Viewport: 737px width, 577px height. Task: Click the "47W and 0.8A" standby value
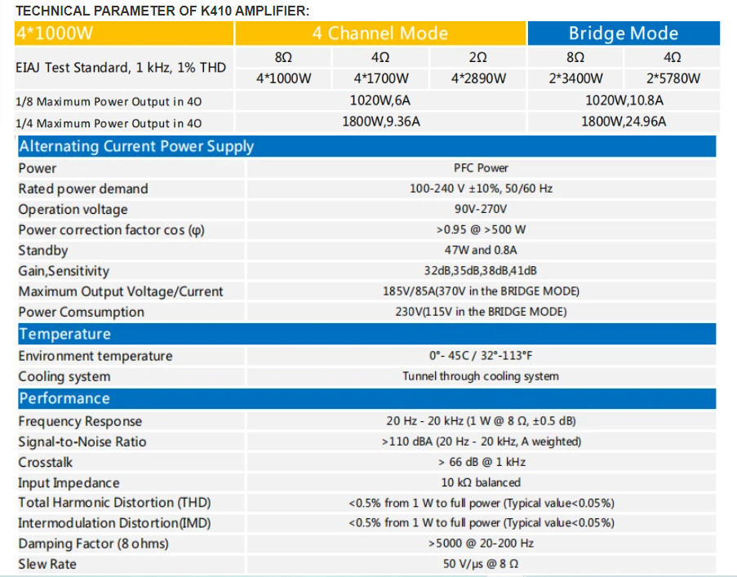(x=481, y=251)
